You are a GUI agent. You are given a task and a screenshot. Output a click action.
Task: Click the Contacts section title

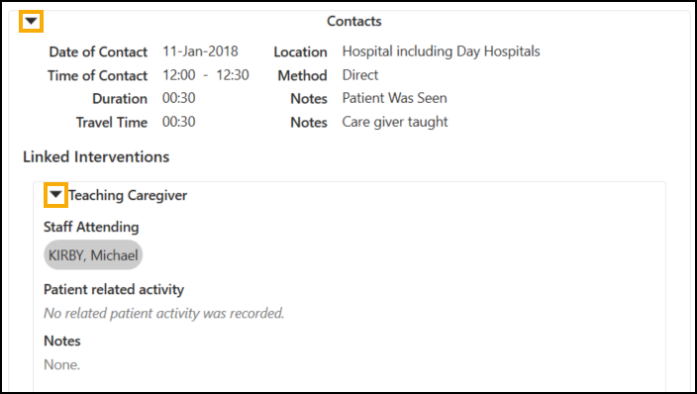pos(354,21)
